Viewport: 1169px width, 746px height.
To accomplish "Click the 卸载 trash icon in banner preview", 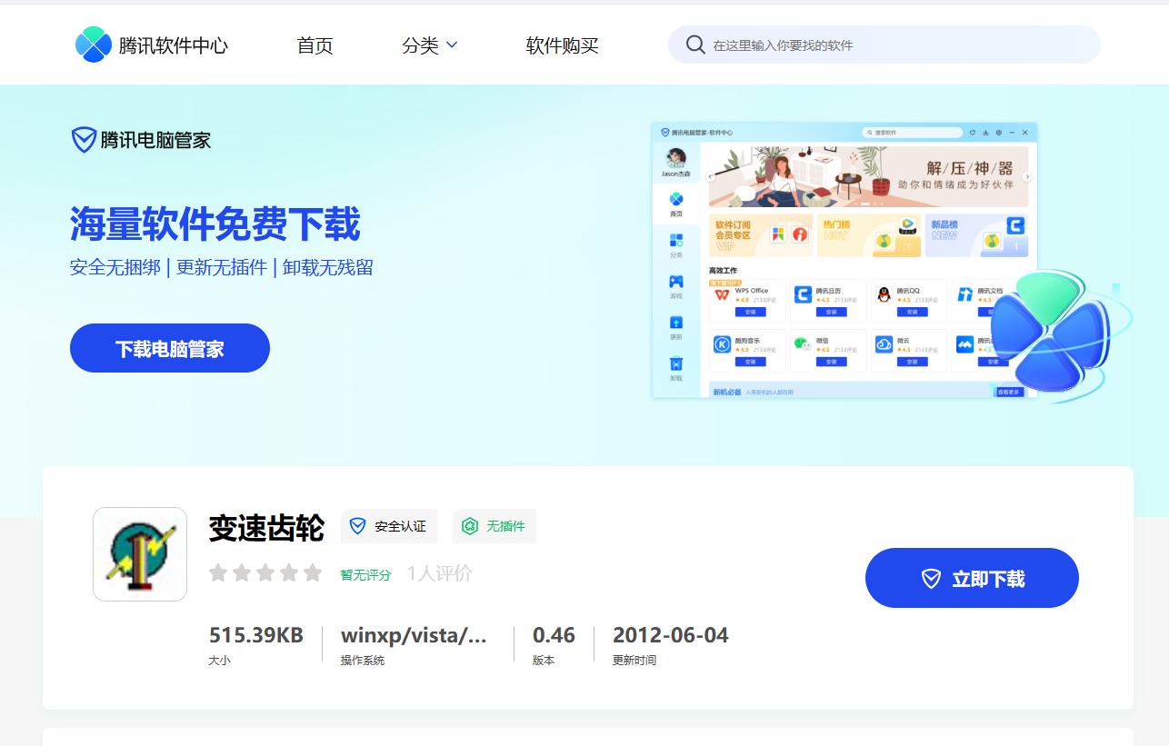I will point(675,363).
